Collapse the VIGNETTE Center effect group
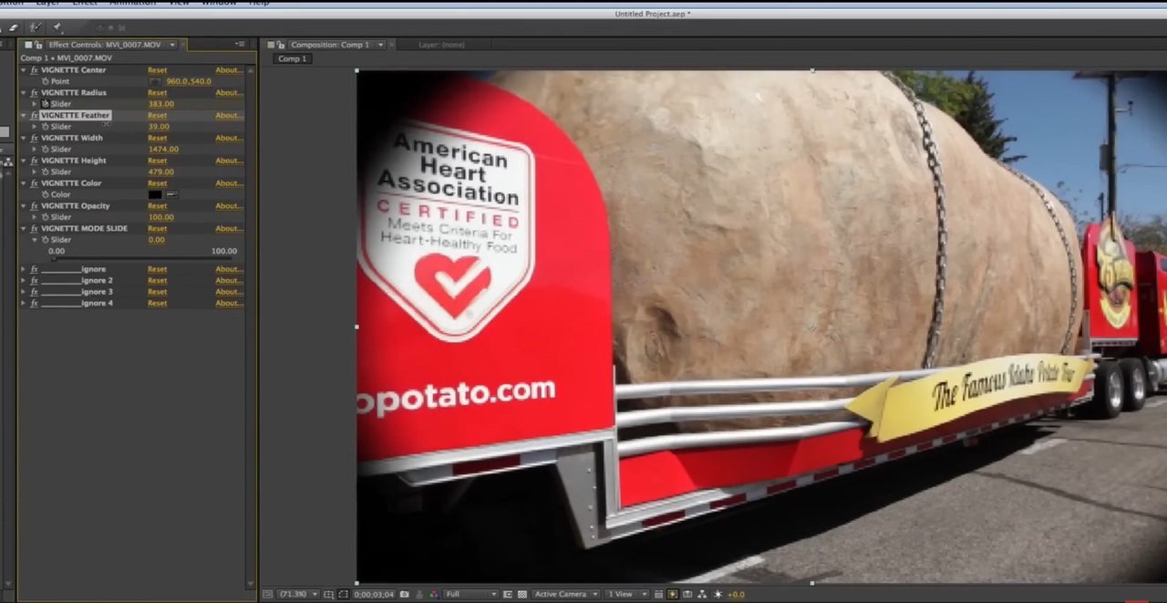The width and height of the screenshot is (1167, 603). (24, 70)
